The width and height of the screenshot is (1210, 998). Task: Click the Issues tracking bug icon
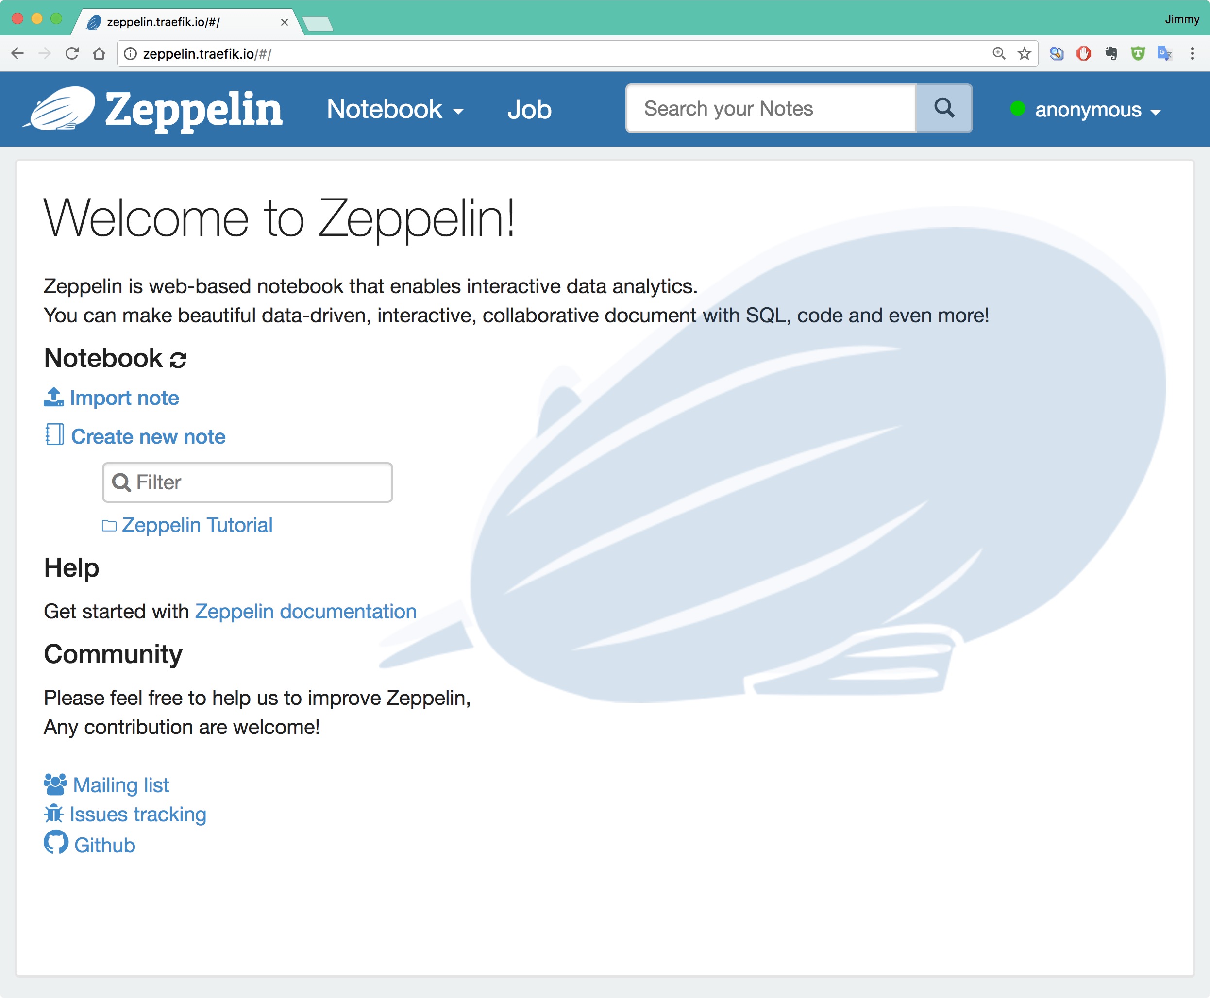click(x=55, y=814)
